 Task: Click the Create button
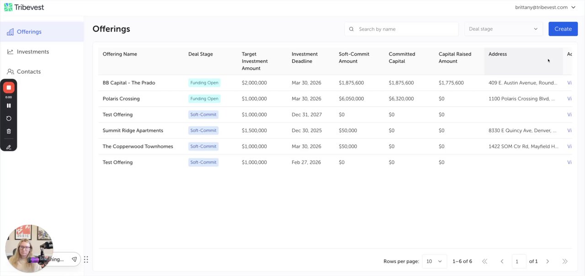[563, 29]
